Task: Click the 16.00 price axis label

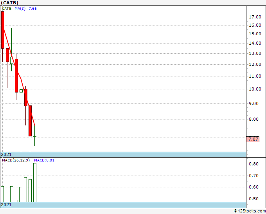Action: point(255,25)
